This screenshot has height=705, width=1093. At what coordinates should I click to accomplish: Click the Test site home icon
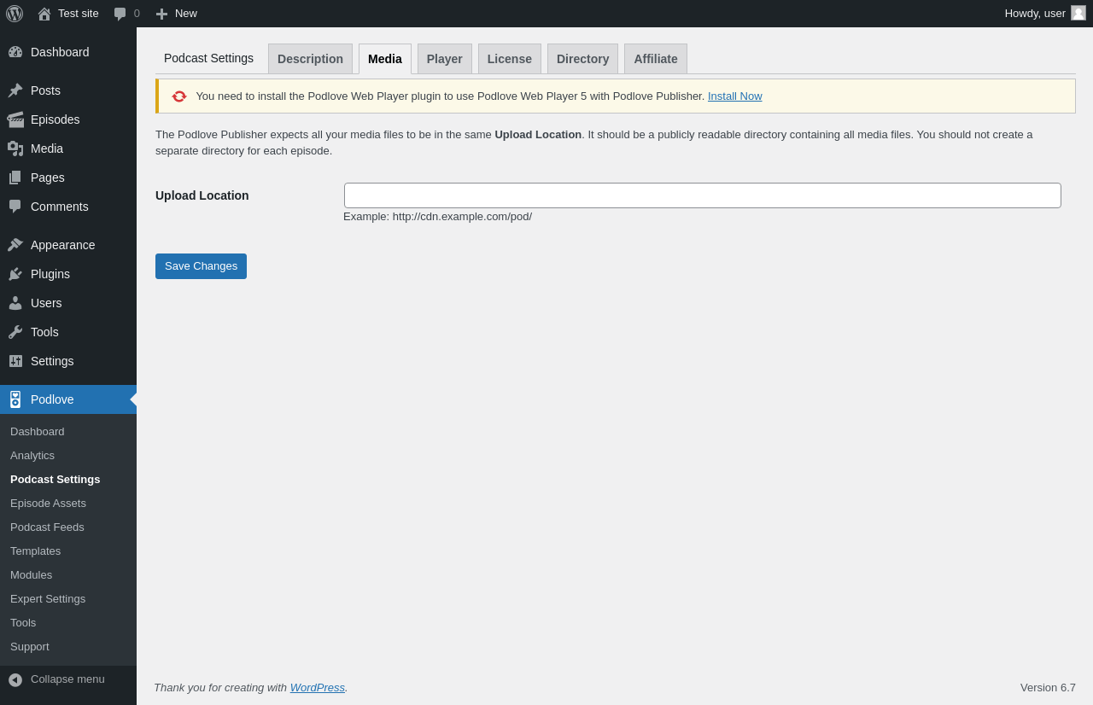pyautogui.click(x=44, y=14)
